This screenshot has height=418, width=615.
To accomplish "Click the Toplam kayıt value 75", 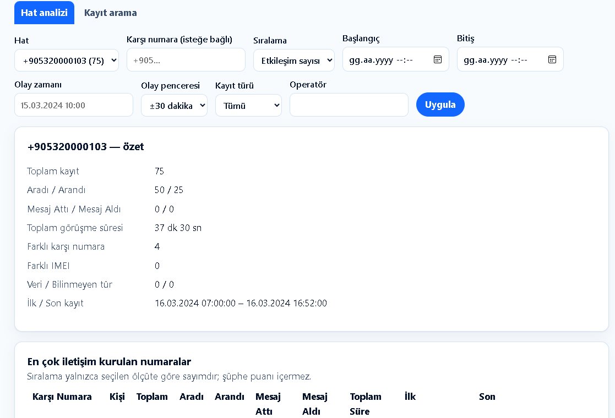I will point(159,171).
